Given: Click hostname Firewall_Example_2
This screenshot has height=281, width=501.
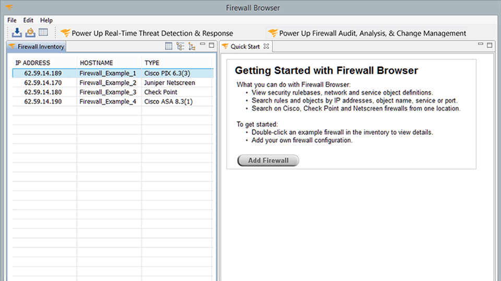Looking at the screenshot, I should coord(108,83).
